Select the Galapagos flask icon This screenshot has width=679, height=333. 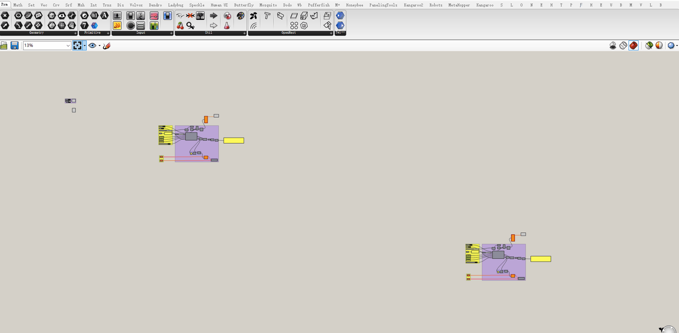click(x=227, y=26)
